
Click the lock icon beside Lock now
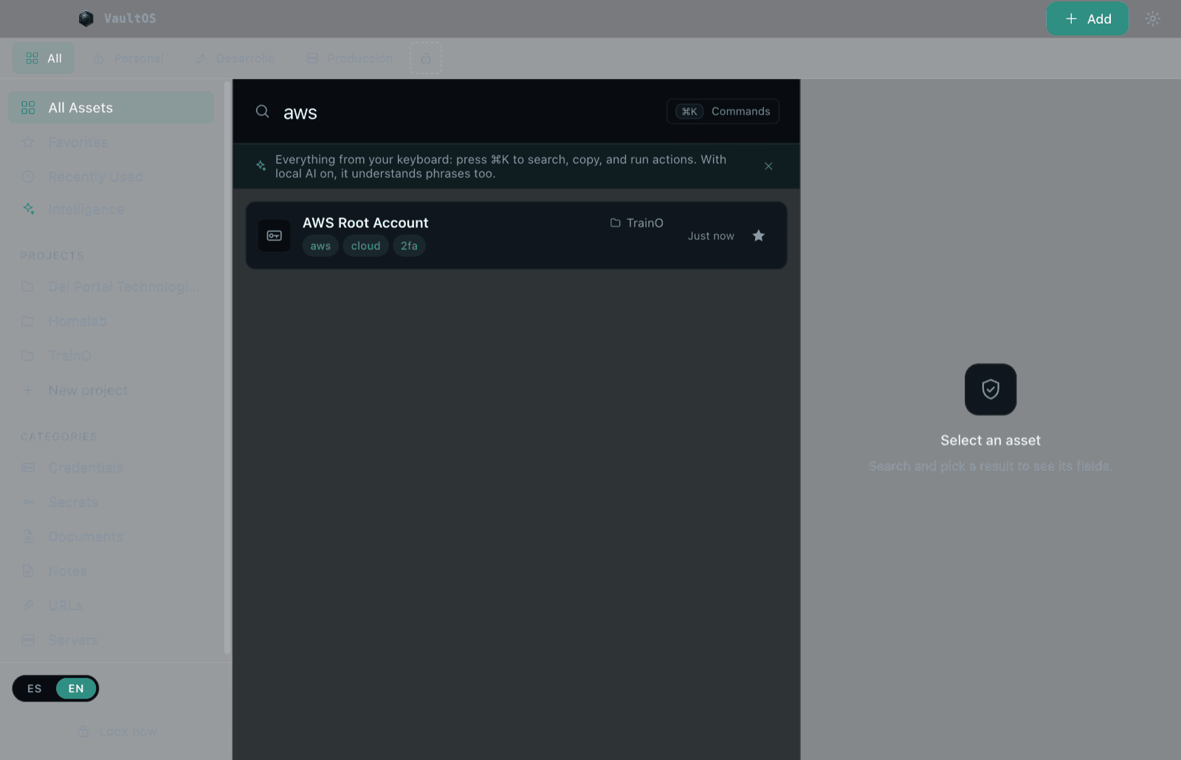click(83, 731)
